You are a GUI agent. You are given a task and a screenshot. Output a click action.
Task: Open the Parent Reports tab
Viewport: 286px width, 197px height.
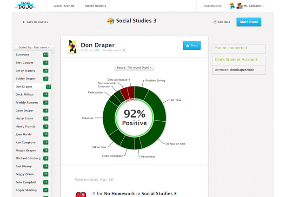coord(94,6)
